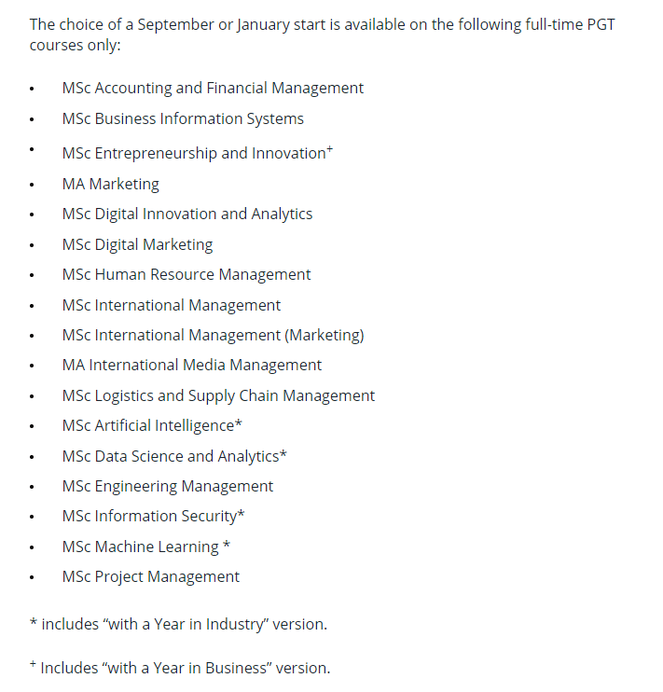Click MSc Human Resource Management text
This screenshot has width=663, height=692.
coord(186,274)
